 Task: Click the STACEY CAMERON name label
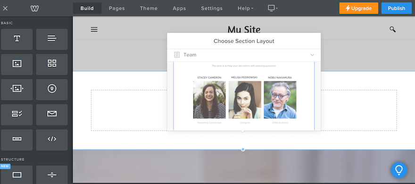coord(209,78)
